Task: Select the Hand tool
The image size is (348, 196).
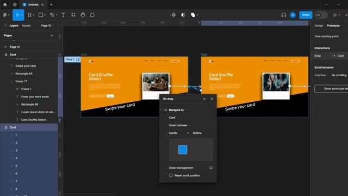Action: pos(83,15)
